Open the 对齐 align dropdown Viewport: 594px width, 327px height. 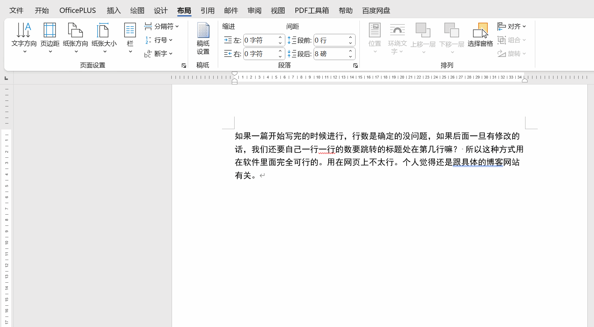point(512,27)
